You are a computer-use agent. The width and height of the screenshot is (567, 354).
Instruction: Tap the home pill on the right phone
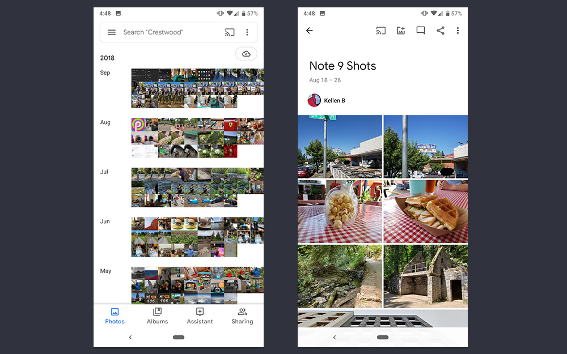click(x=383, y=338)
